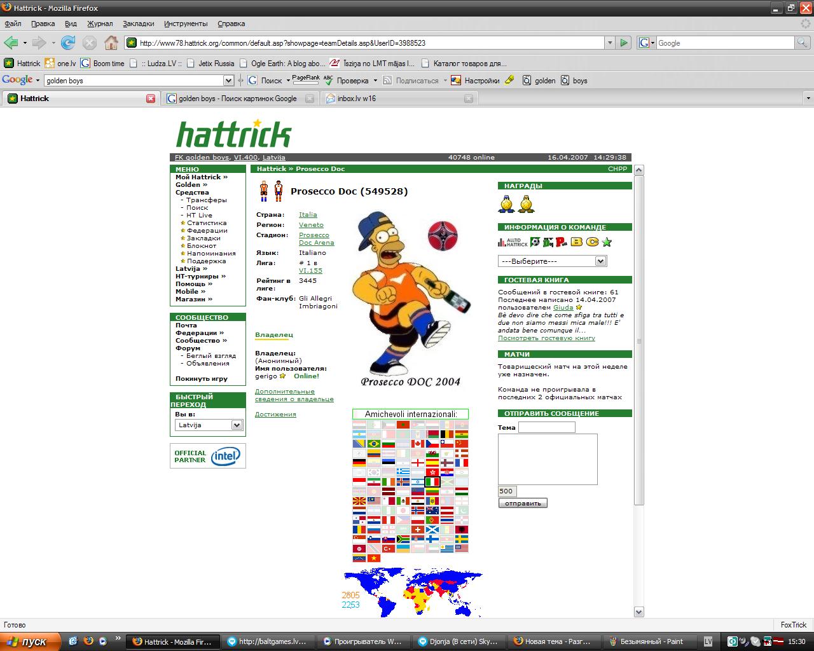Click the Тема subject input field
The width and height of the screenshot is (814, 651).
click(x=546, y=427)
